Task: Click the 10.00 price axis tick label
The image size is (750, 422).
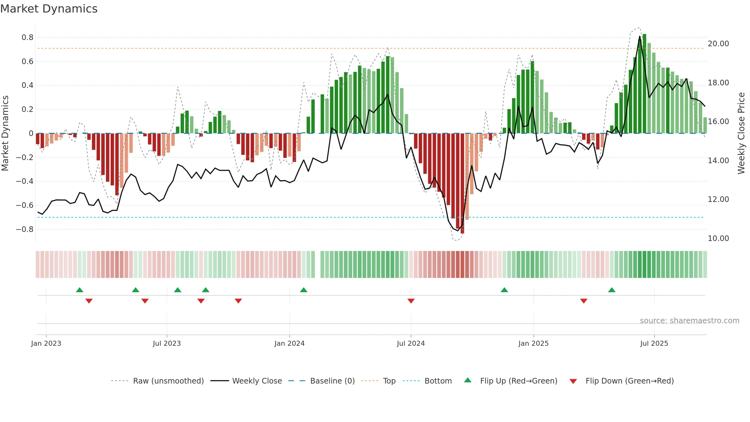Action: click(718, 238)
